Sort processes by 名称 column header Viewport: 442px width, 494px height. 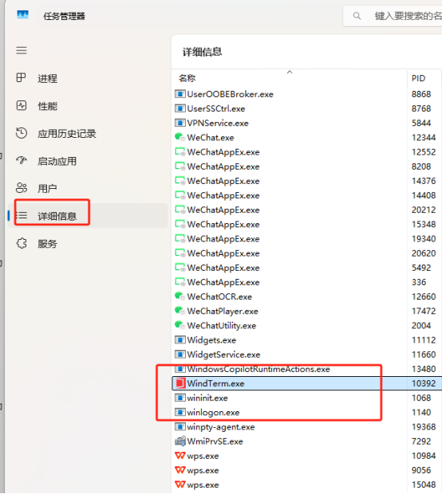[x=187, y=78]
